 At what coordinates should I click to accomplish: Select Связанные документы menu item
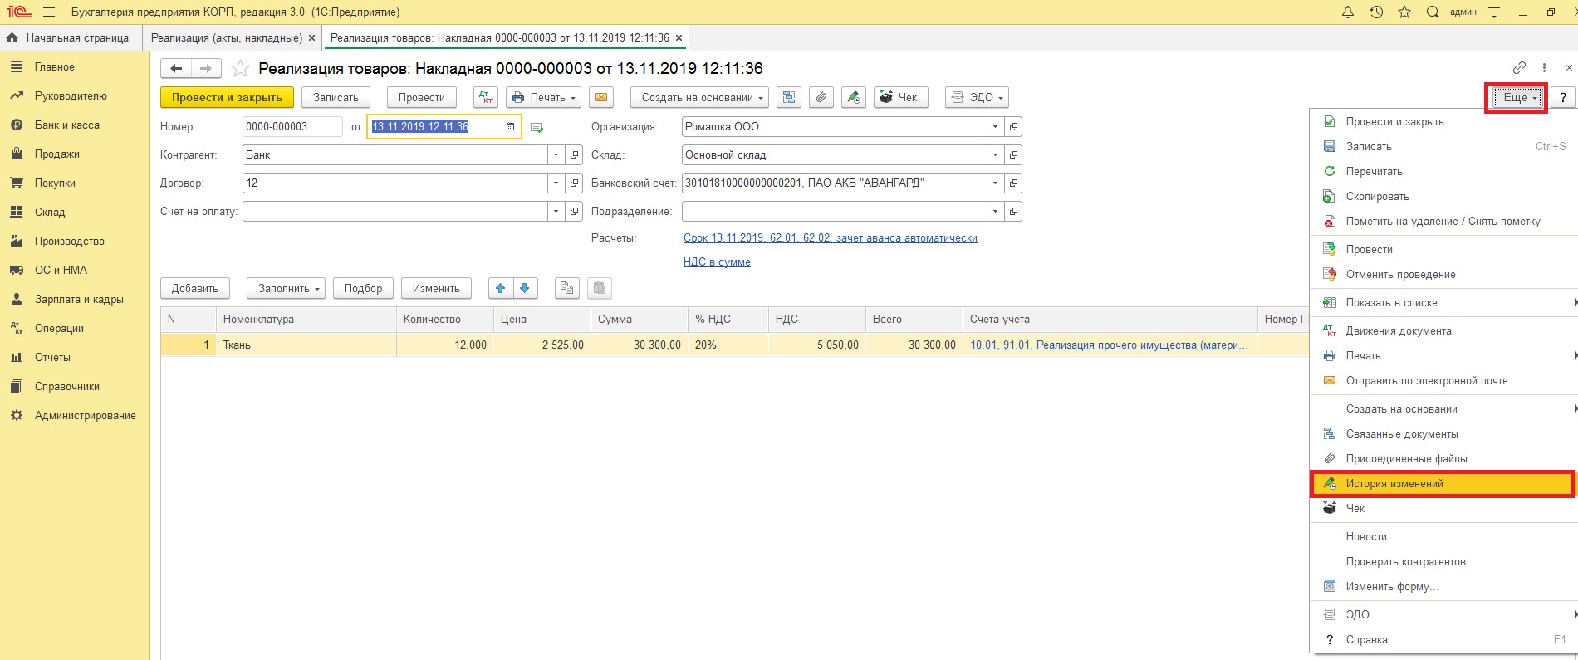pyautogui.click(x=1443, y=433)
